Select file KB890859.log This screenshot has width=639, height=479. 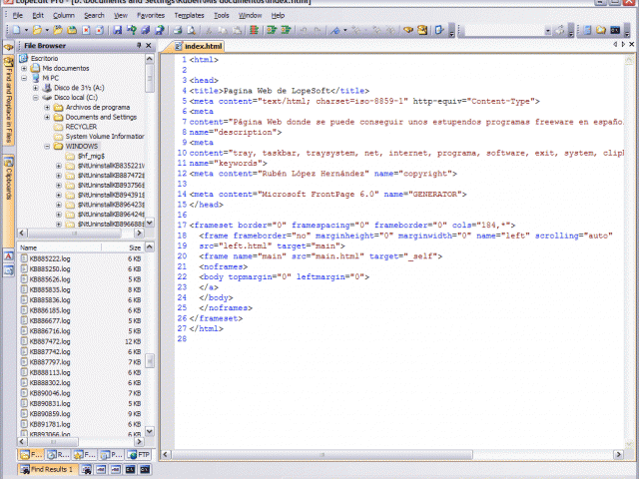[50, 414]
